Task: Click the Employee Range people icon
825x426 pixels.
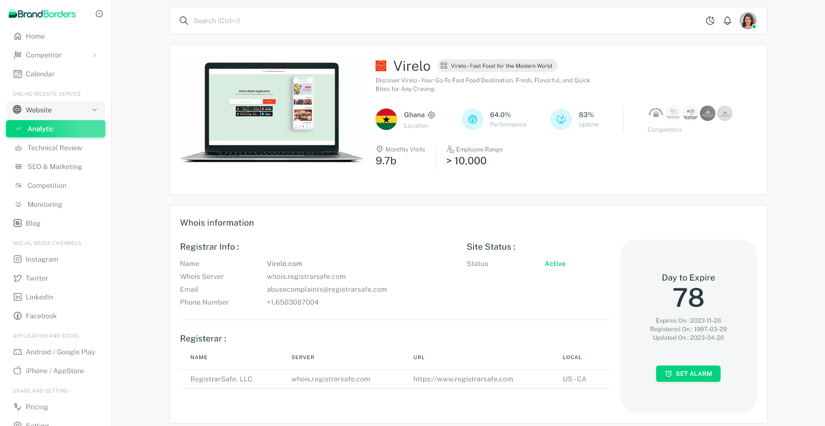Action: pyautogui.click(x=450, y=149)
